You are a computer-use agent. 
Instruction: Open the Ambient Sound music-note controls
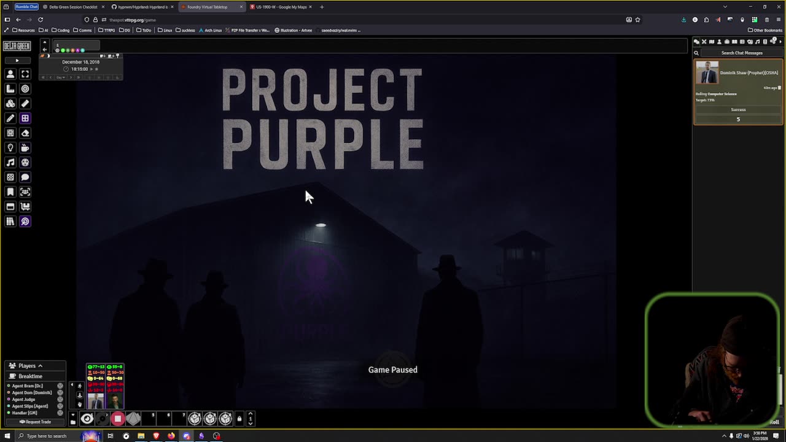click(x=10, y=163)
